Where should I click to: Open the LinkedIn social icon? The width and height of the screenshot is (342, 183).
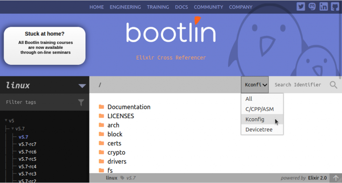[323, 7]
